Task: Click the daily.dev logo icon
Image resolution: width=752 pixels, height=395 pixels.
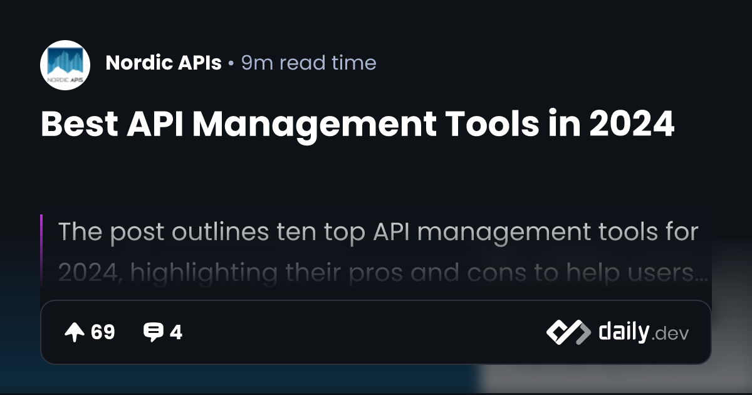Action: click(x=568, y=332)
